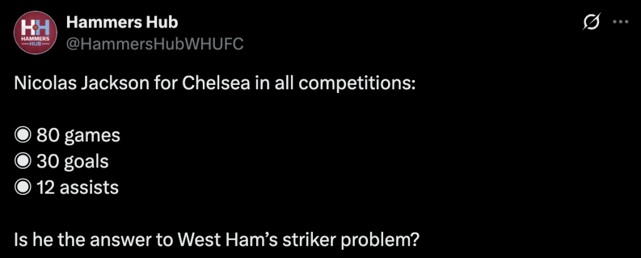The width and height of the screenshot is (641, 258).
Task: Click the Hammers Hub display name
Action: pyautogui.click(x=121, y=22)
